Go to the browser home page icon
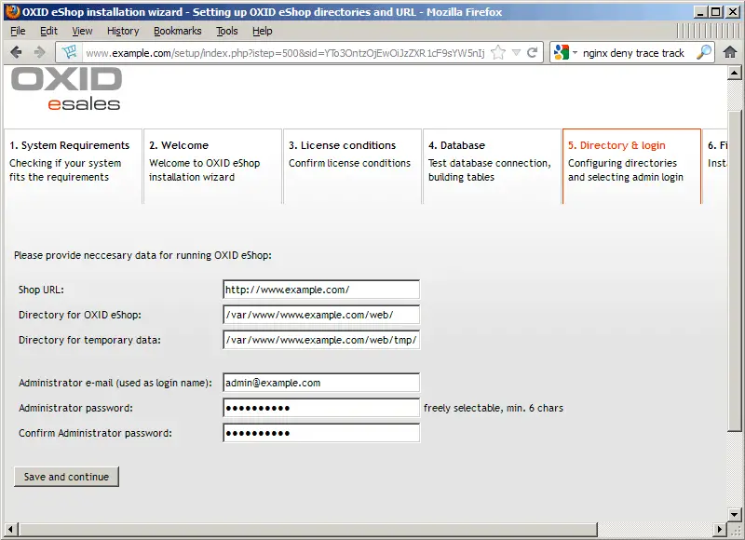This screenshot has height=540, width=745. point(730,52)
